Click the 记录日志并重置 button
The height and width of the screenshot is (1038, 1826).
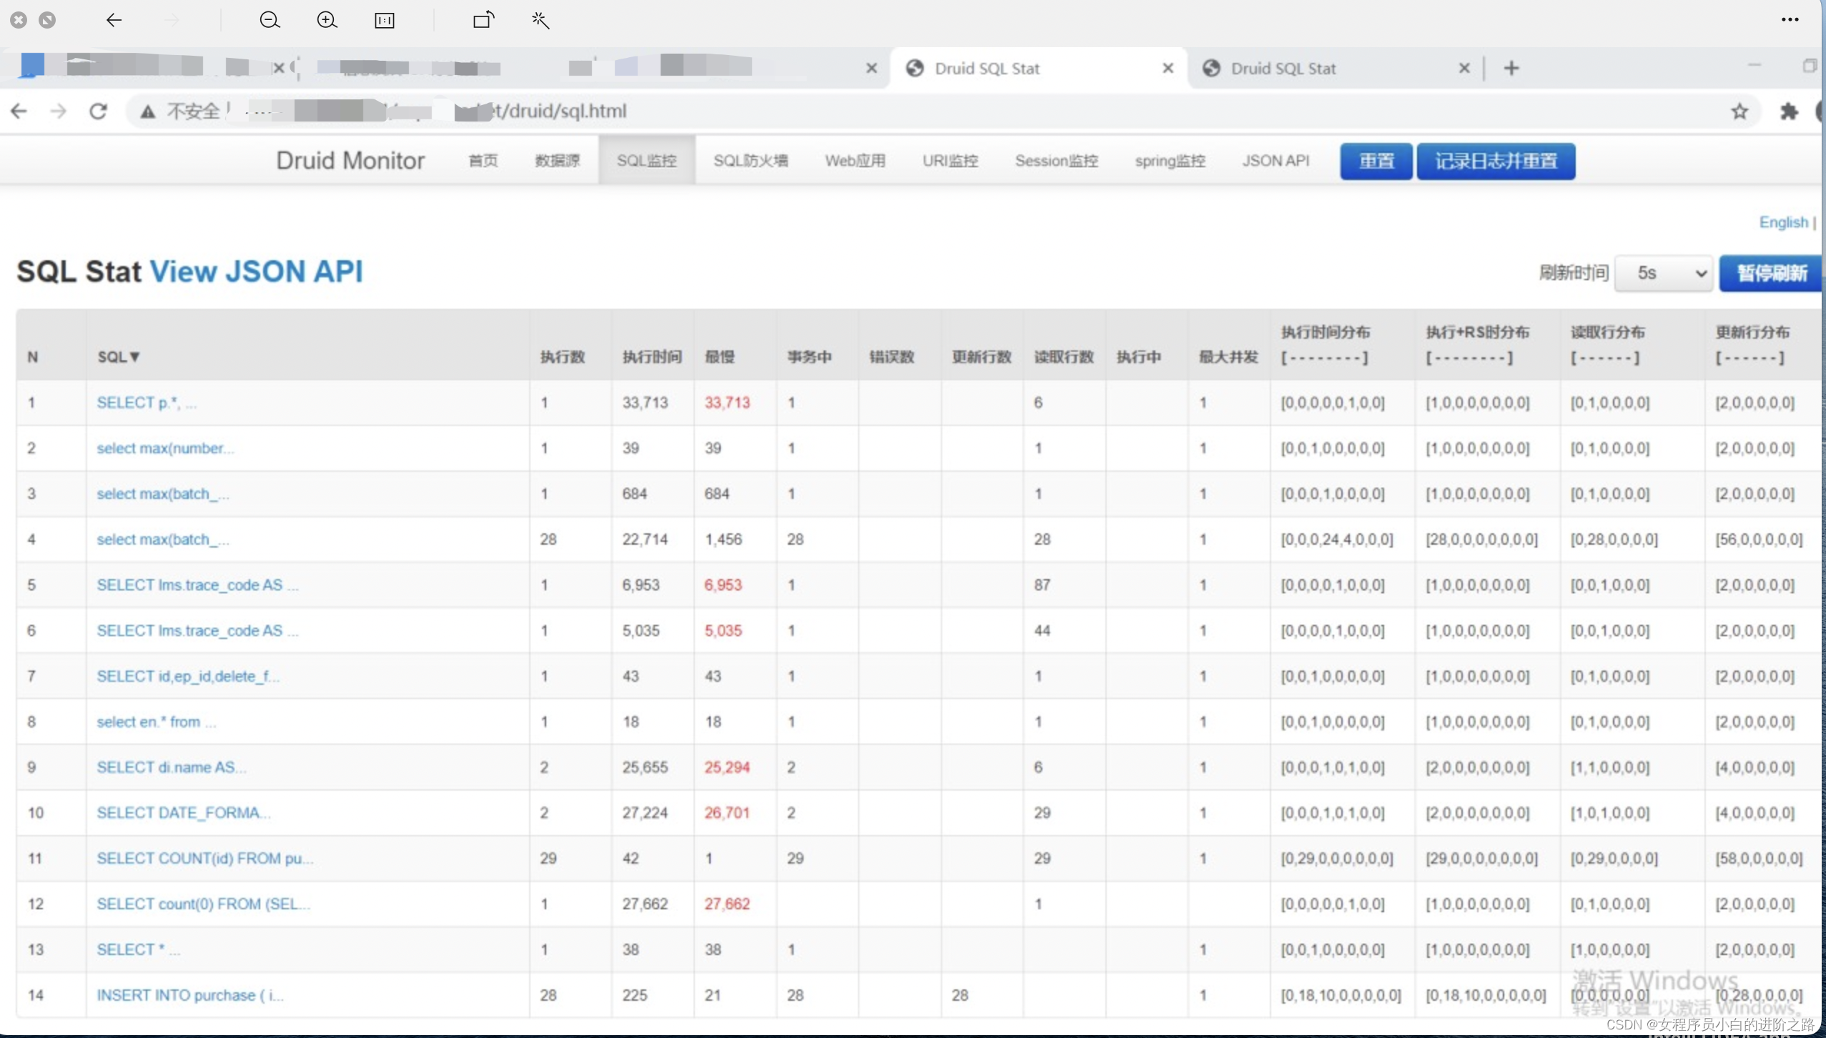point(1496,161)
